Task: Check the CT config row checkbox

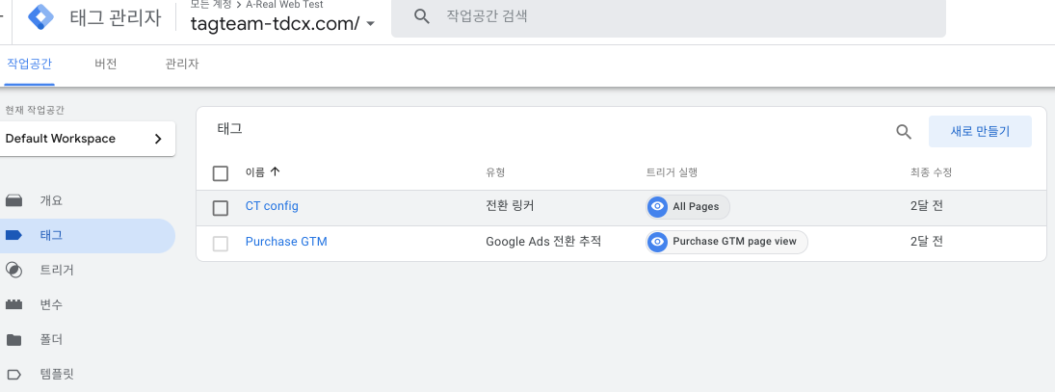Action: (221, 208)
